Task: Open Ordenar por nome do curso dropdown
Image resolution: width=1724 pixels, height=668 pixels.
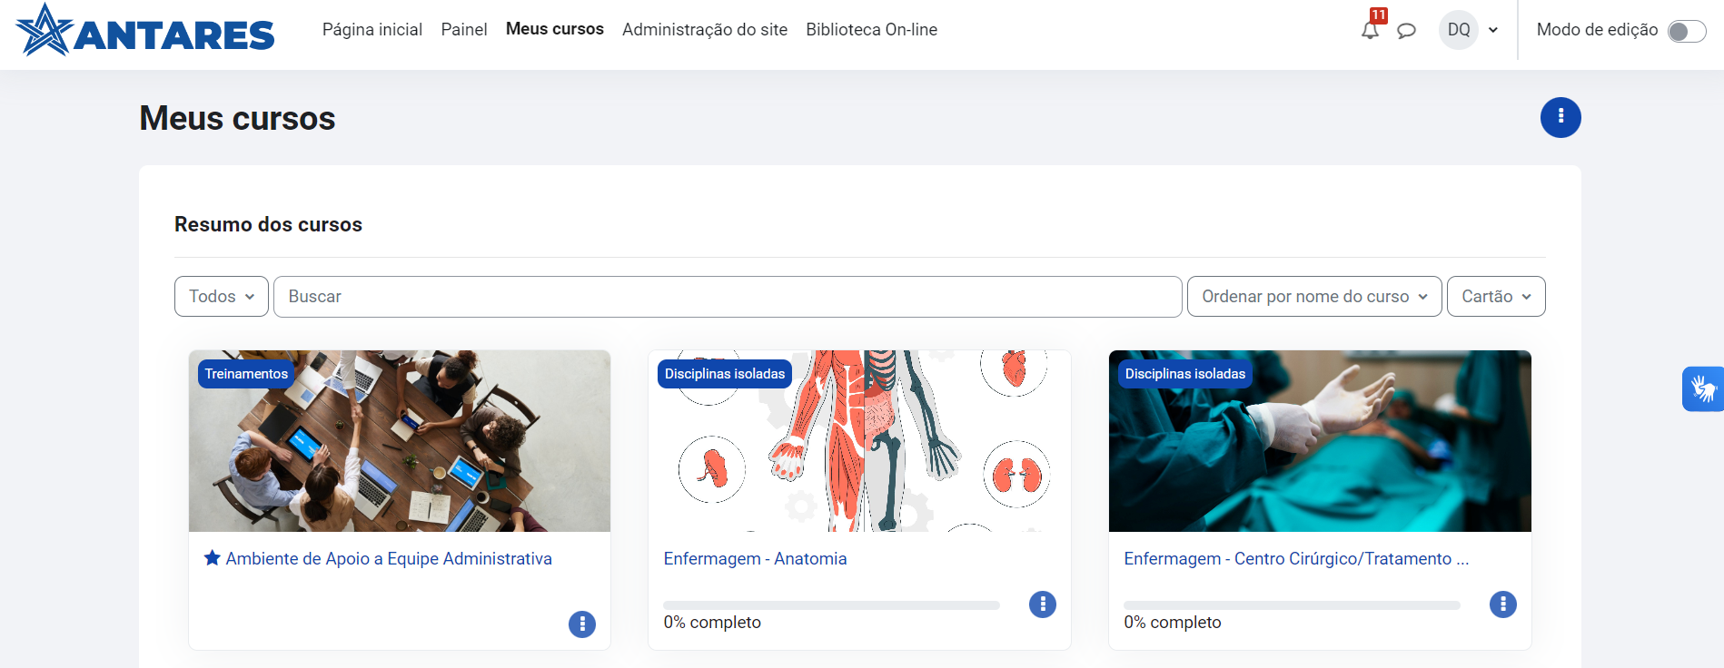Action: [x=1314, y=296]
